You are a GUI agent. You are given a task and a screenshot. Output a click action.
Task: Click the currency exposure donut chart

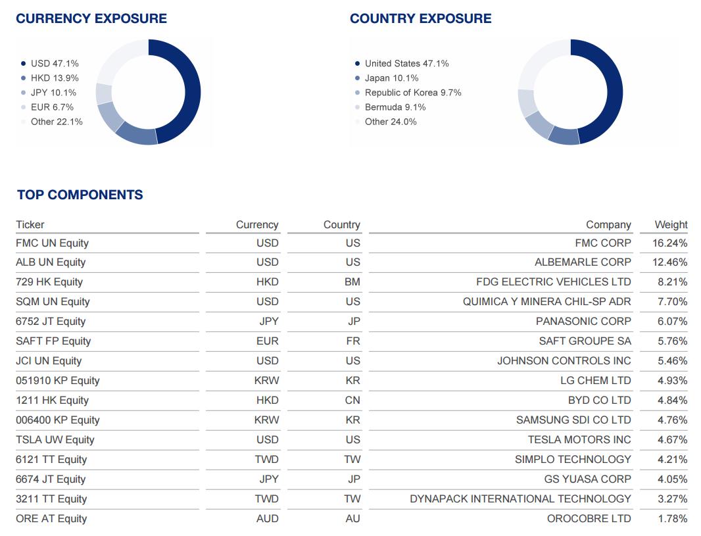pos(148,92)
